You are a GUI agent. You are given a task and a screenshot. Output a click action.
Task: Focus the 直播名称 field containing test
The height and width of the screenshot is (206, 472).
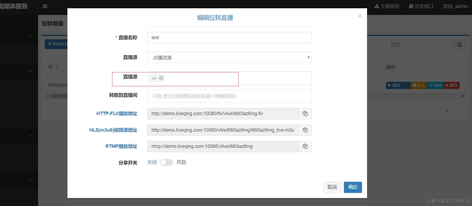(229, 38)
